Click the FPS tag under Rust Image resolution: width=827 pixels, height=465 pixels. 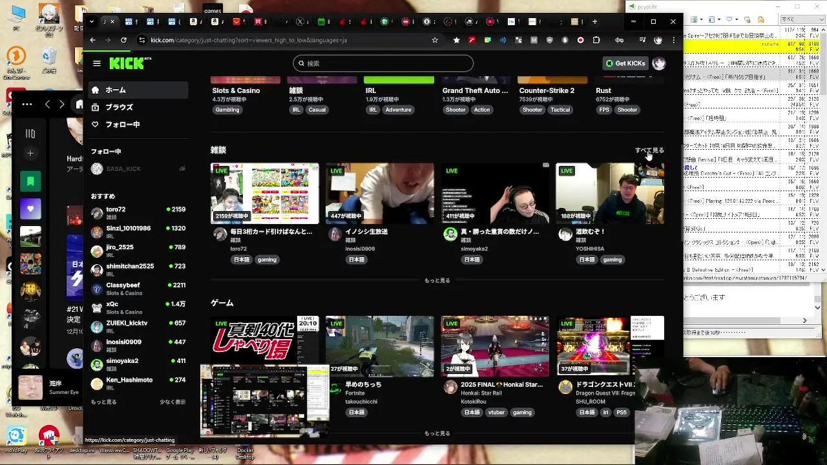[x=604, y=110]
